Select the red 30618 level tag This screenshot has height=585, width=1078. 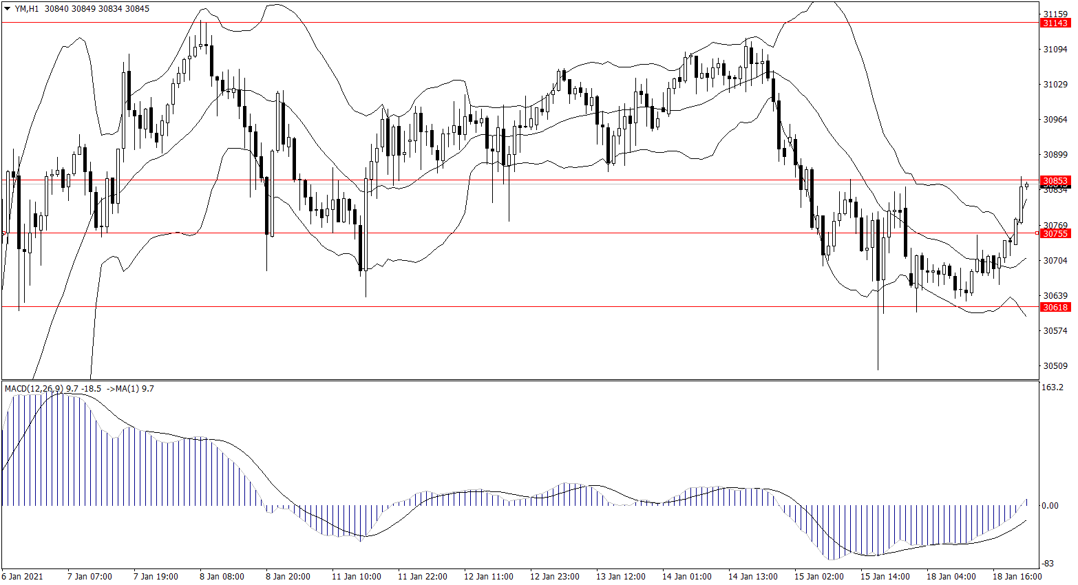[x=1055, y=308]
